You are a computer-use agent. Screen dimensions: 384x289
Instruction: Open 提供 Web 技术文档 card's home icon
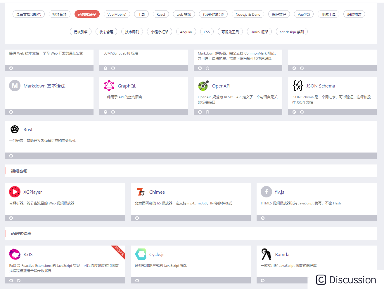tap(11, 68)
